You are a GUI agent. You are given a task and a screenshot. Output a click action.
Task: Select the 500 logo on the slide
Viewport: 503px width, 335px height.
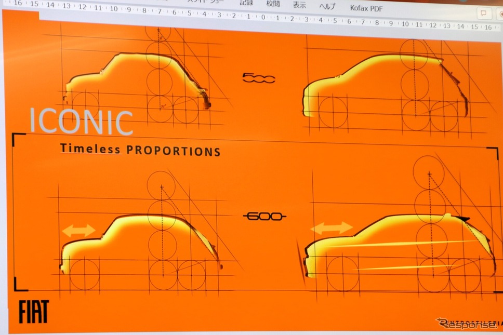(x=259, y=78)
